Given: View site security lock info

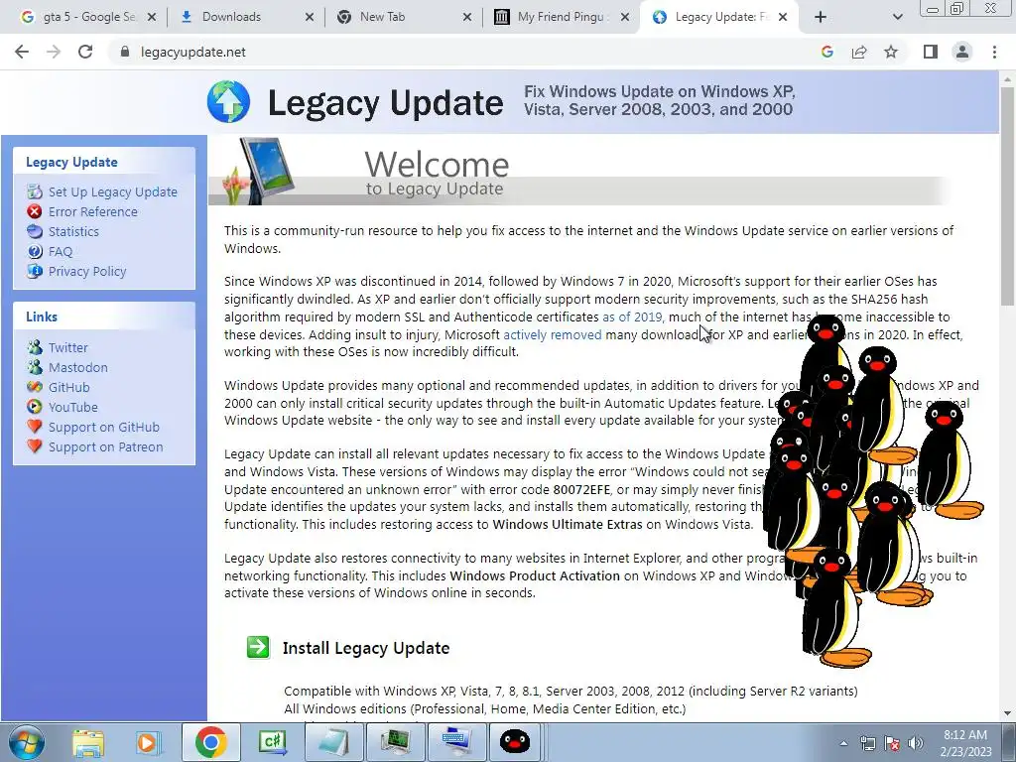Looking at the screenshot, I should point(125,52).
